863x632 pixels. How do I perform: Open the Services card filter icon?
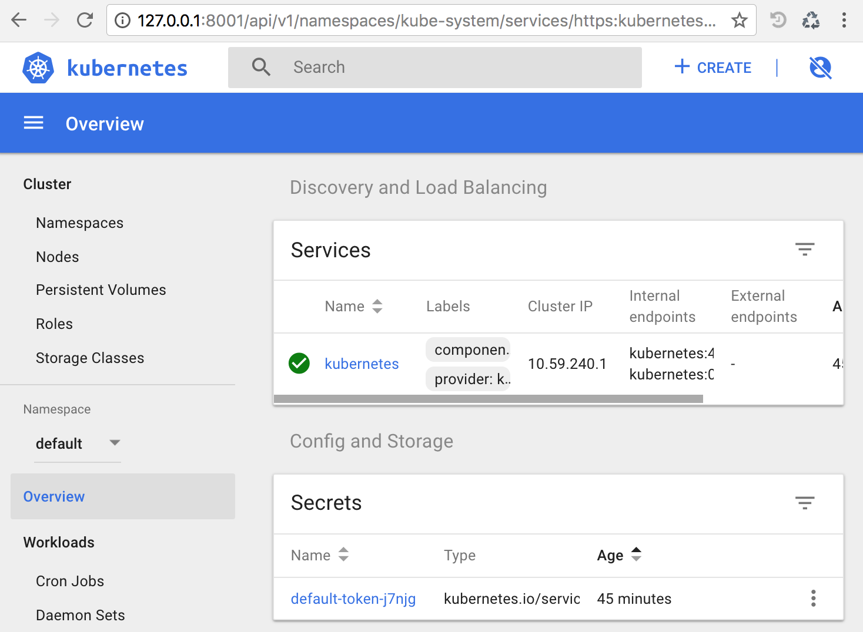click(x=805, y=249)
